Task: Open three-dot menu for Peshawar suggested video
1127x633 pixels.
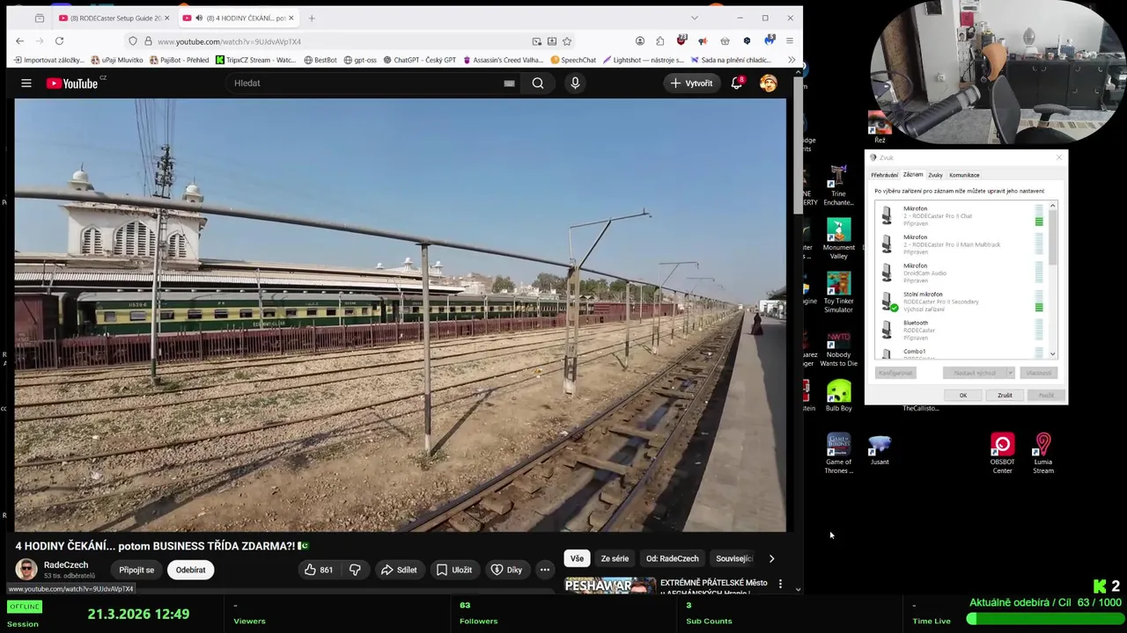Action: tap(780, 584)
